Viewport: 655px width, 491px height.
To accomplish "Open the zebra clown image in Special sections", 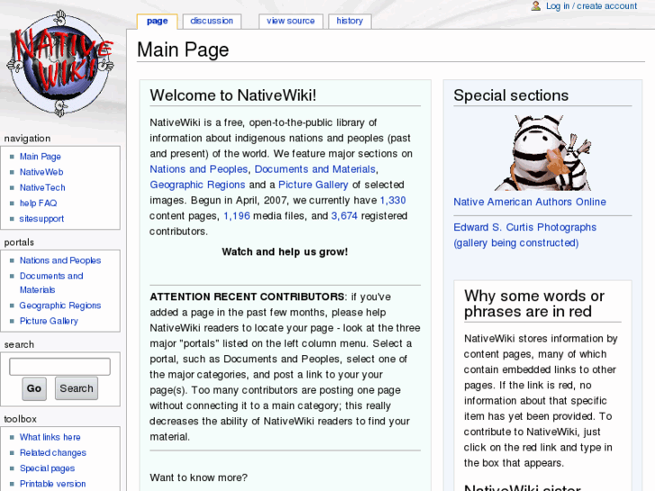I will 542,152.
